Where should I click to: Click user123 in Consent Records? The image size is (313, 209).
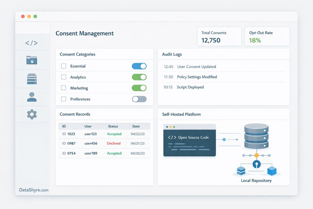tap(90, 134)
